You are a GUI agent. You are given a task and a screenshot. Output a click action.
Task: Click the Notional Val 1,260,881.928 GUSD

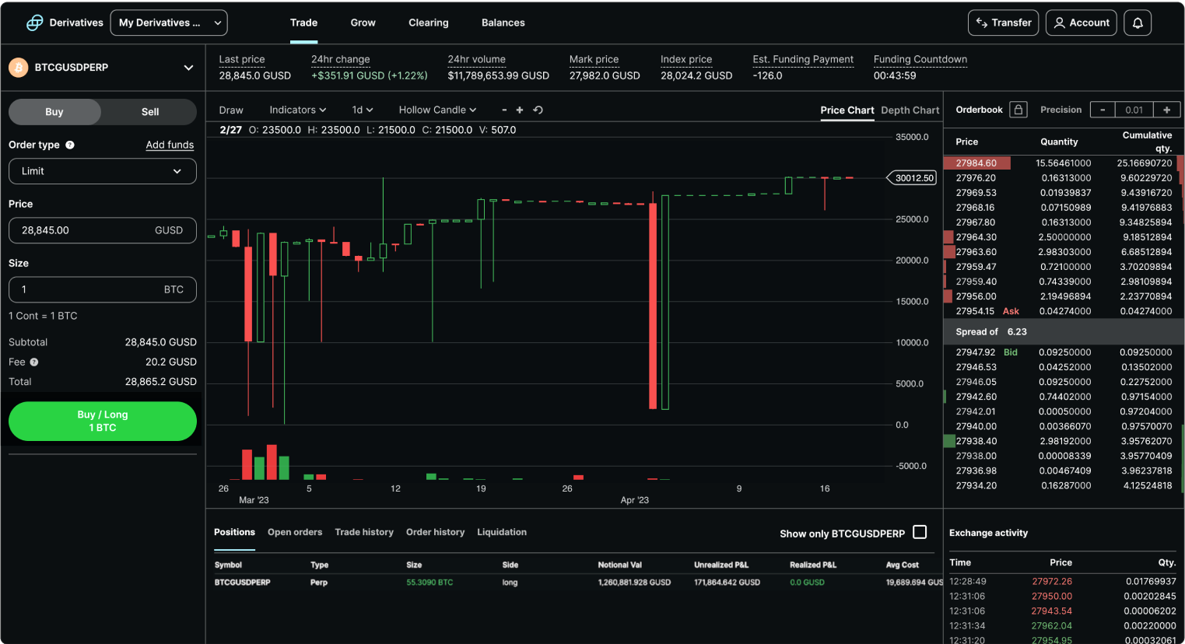click(634, 583)
